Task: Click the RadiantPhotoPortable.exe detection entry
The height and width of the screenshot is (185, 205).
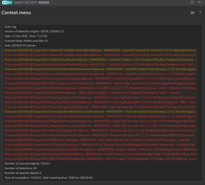Action: point(101,154)
